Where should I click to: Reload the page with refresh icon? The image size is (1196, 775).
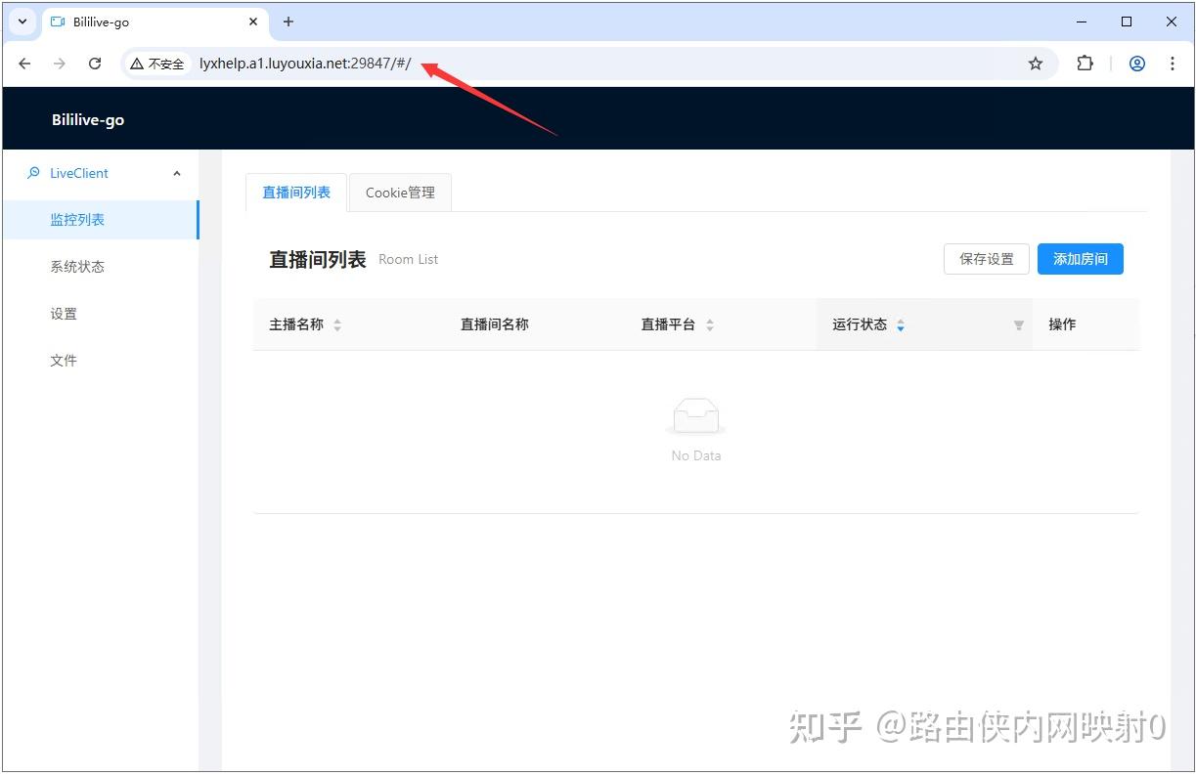click(x=95, y=64)
